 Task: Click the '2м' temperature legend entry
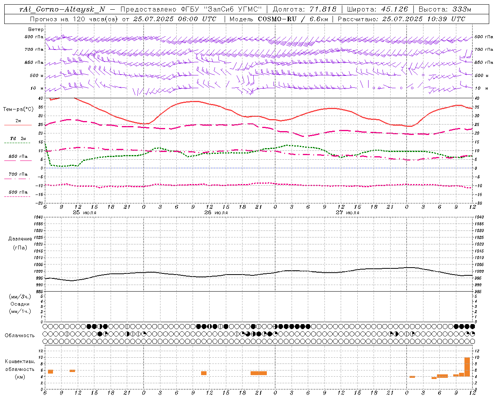[x=18, y=121]
